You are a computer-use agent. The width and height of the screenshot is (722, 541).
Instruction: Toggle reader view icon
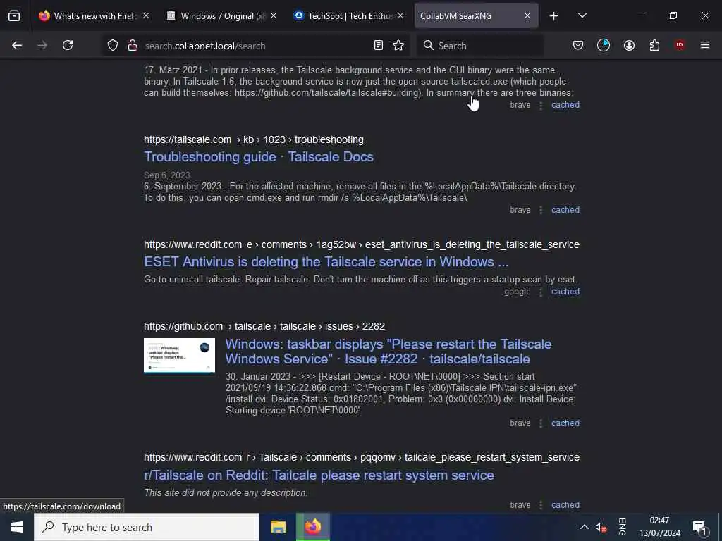379,45
